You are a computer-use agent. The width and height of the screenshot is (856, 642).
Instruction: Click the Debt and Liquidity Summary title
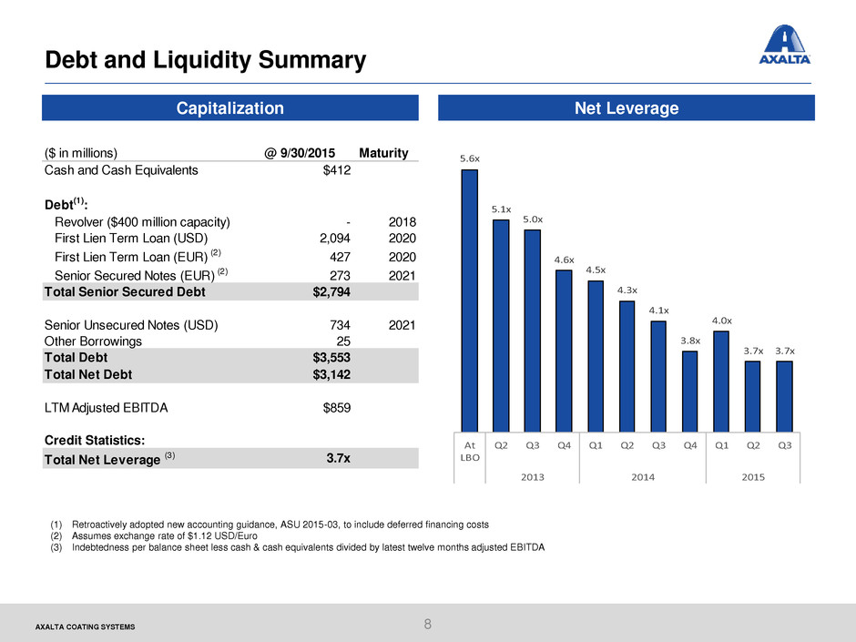[205, 59]
